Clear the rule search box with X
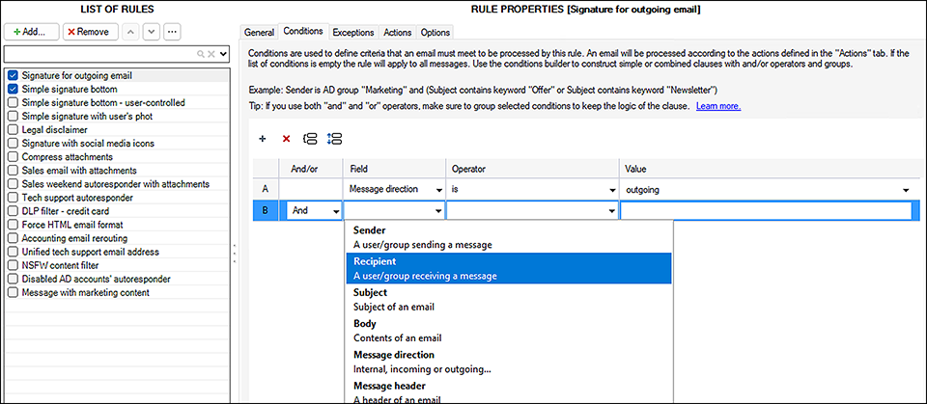Screen dimensions: 927x404 211,54
